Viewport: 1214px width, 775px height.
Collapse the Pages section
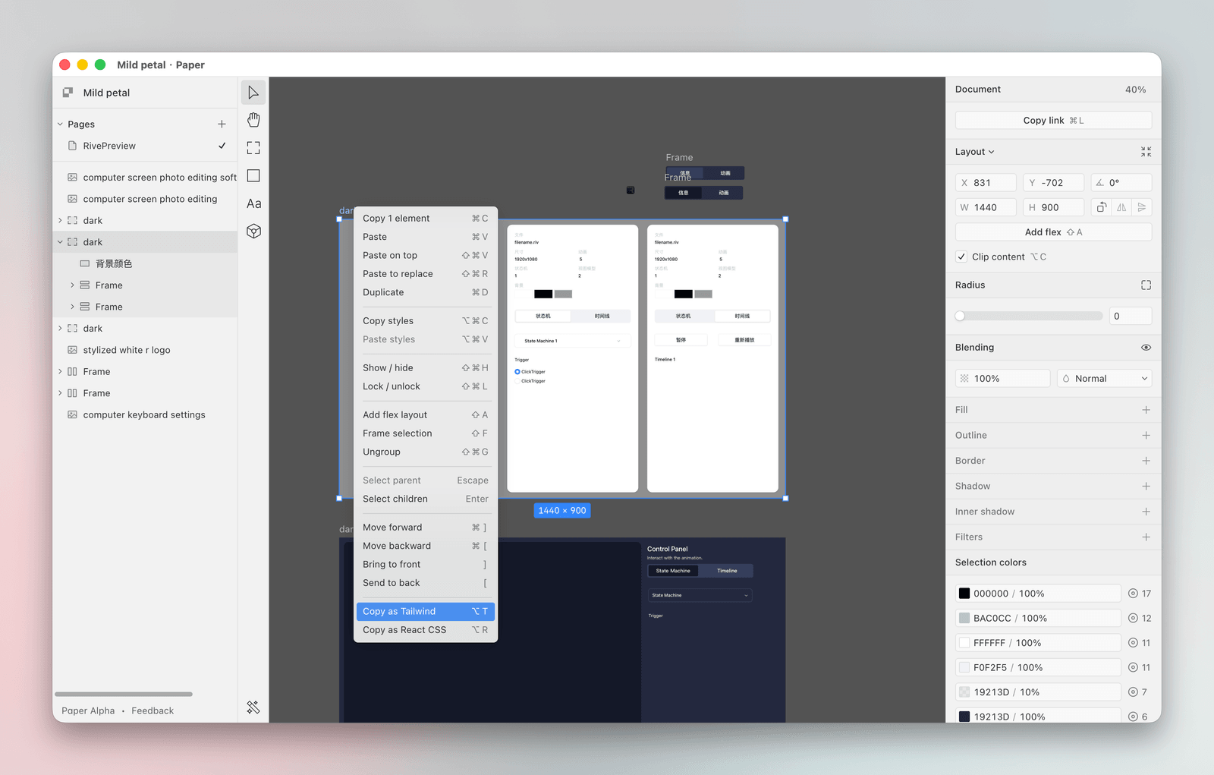61,124
